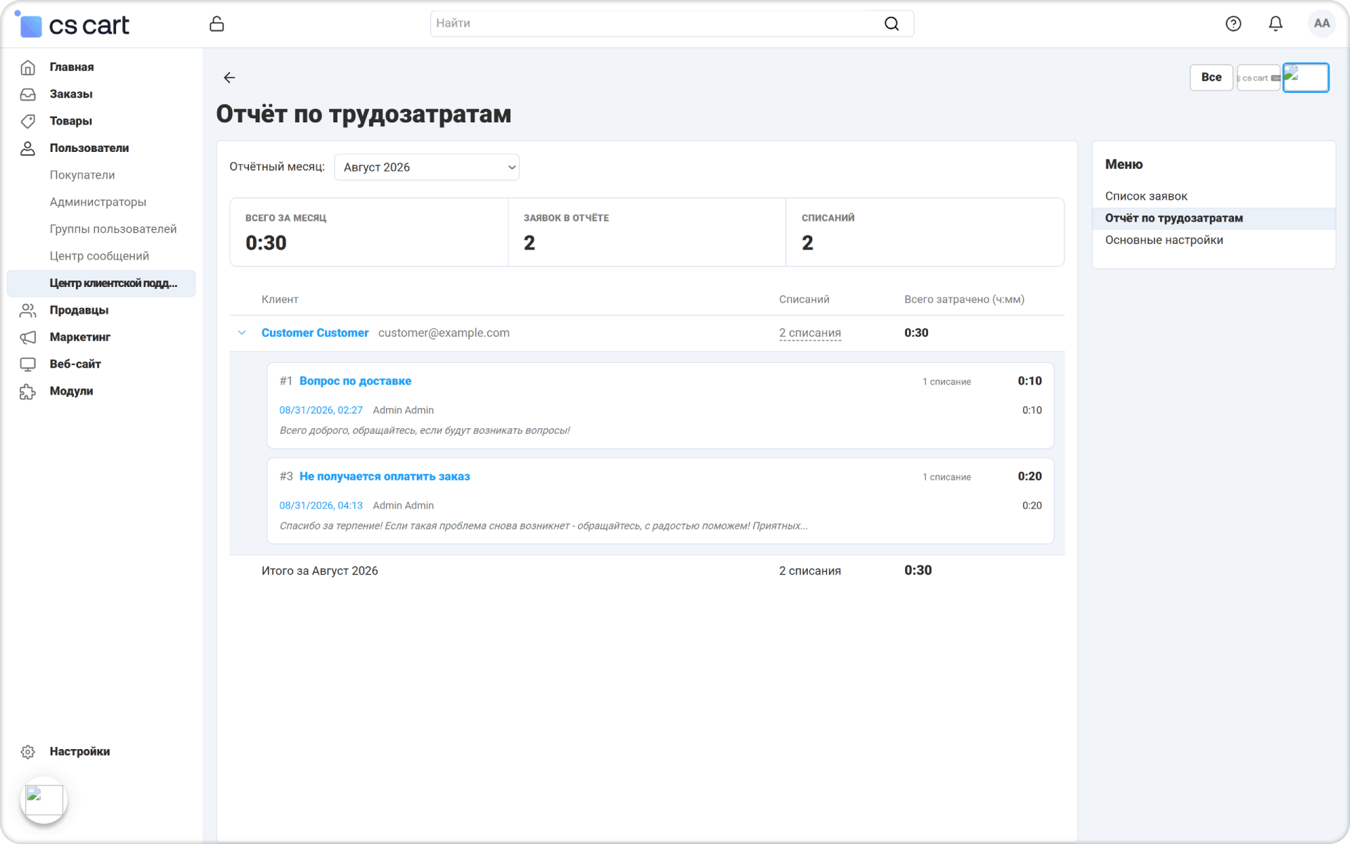1350x844 pixels.
Task: Click the Заказы inbox icon
Action: pyautogui.click(x=27, y=94)
